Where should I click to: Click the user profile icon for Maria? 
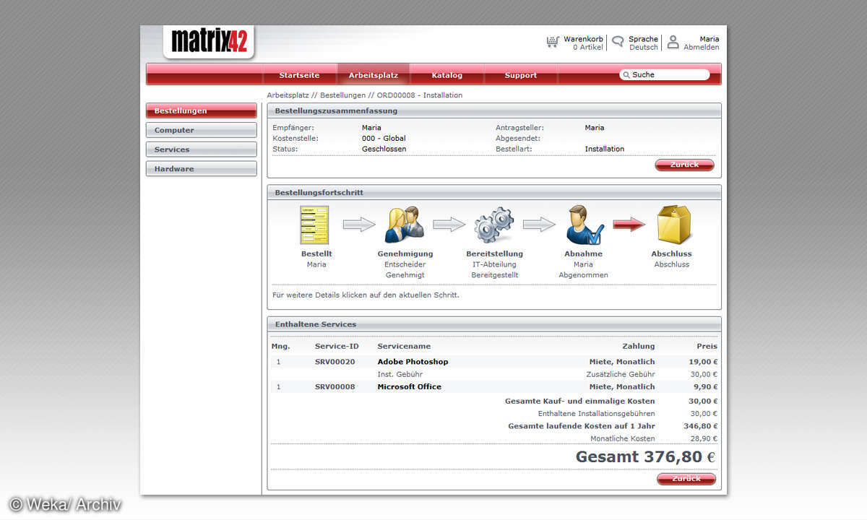pyautogui.click(x=673, y=42)
